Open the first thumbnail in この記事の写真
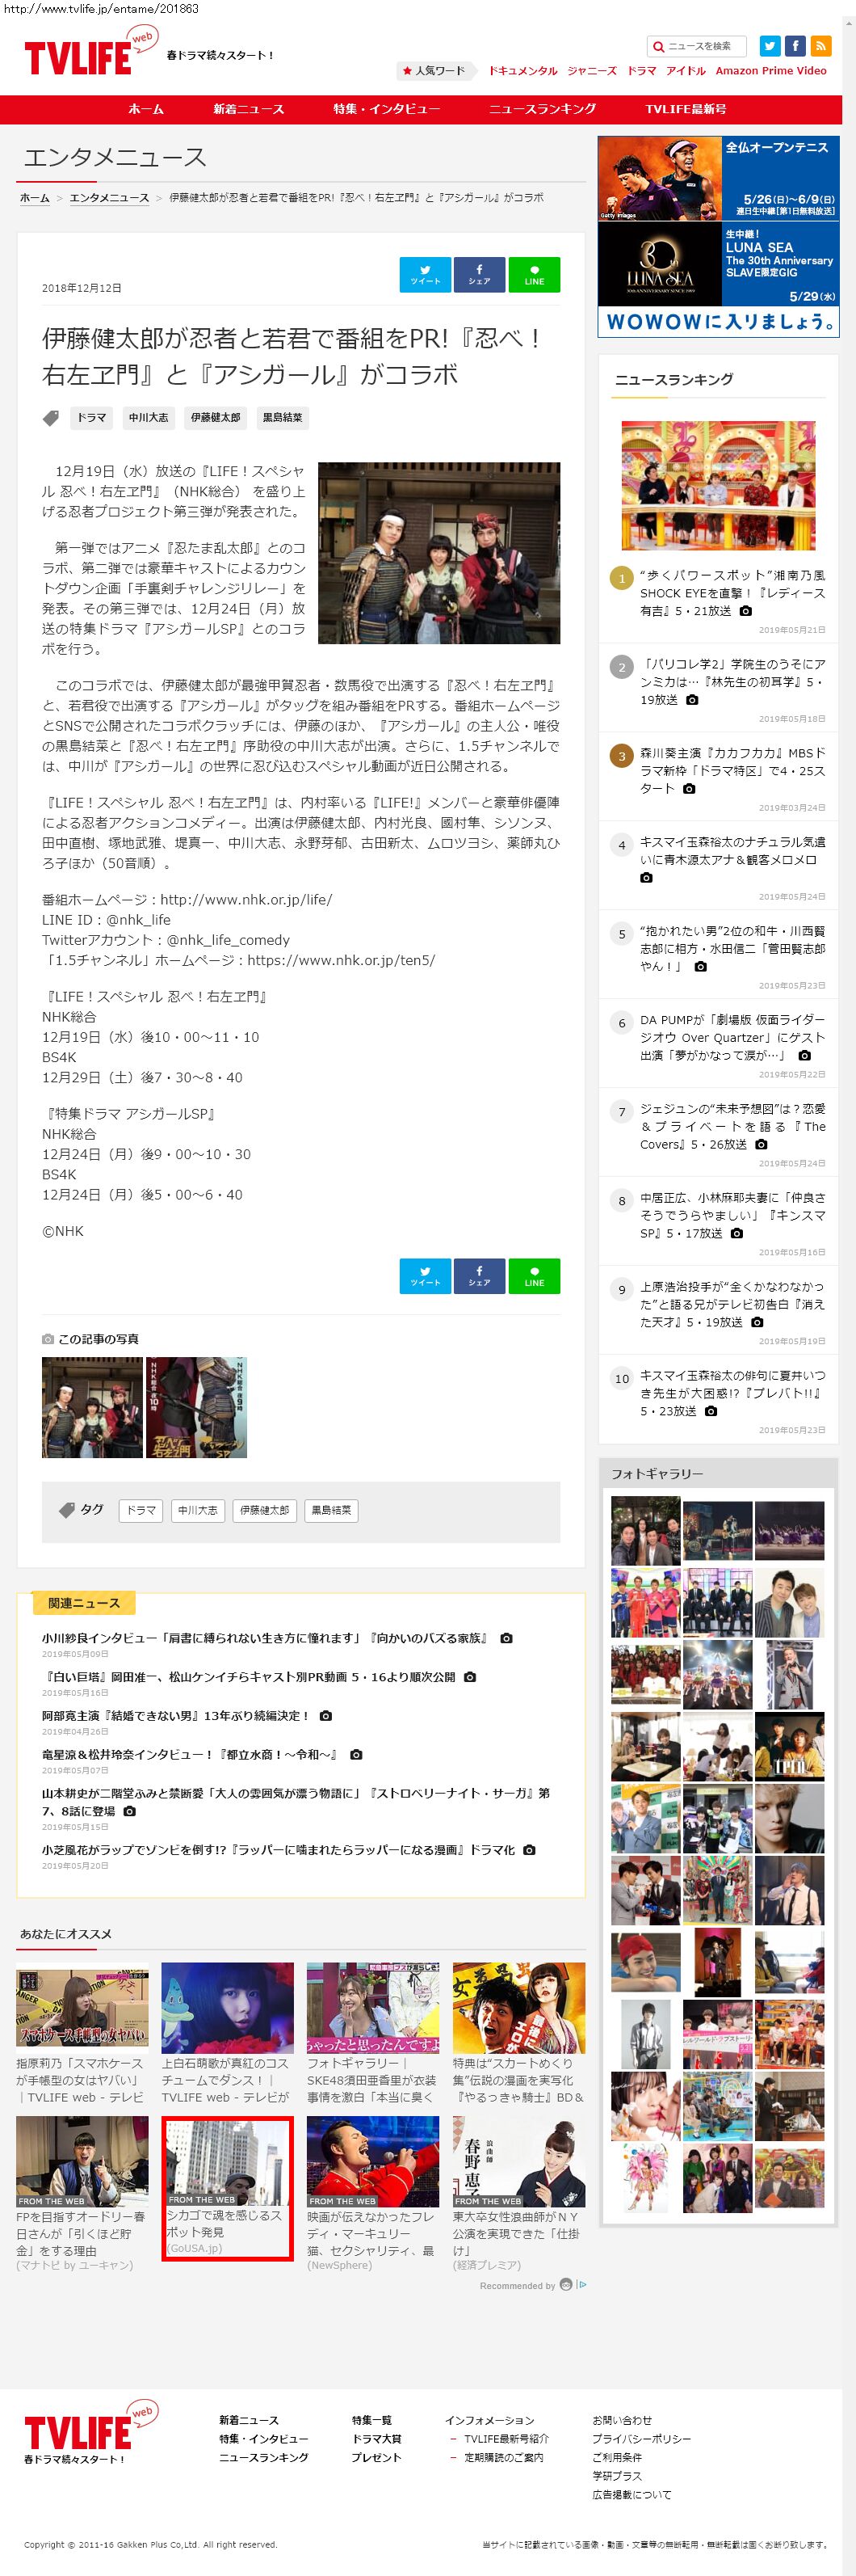The image size is (856, 2576). 92,1407
